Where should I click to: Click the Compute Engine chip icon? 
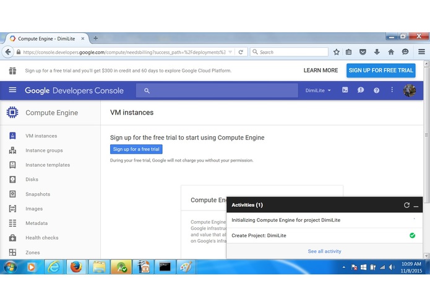[x=12, y=112]
